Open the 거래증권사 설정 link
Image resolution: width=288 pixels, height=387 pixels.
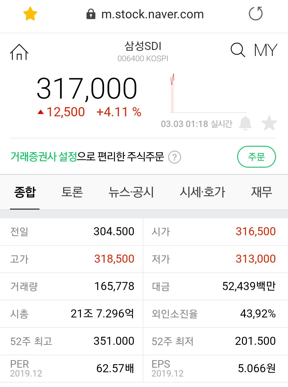pyautogui.click(x=44, y=157)
